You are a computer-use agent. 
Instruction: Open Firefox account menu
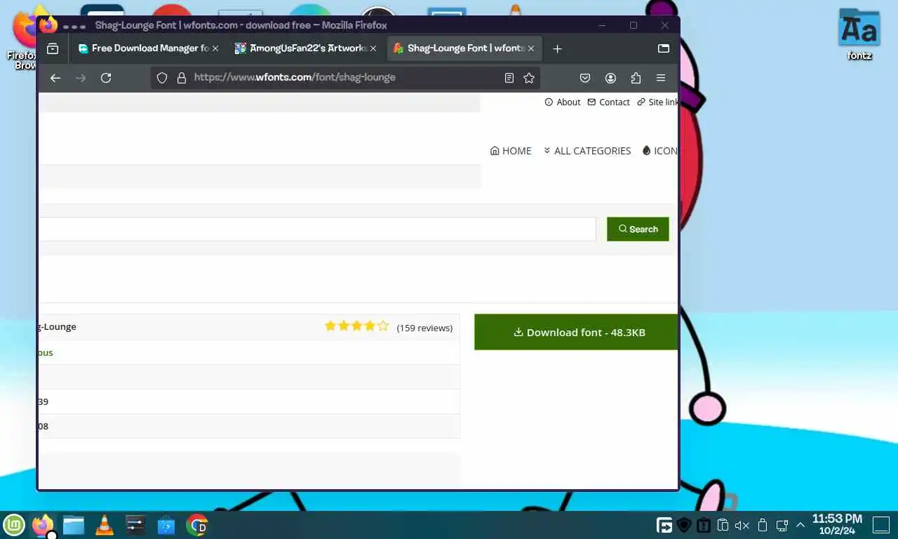[x=610, y=78]
